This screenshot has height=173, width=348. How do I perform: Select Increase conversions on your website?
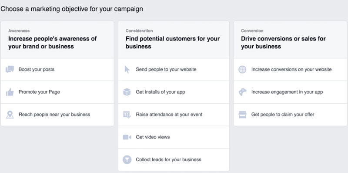pyautogui.click(x=290, y=70)
